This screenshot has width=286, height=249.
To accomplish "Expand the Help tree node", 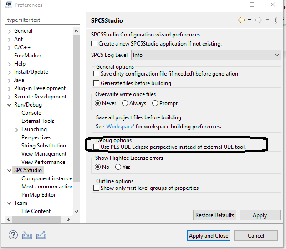I will point(9,64).
